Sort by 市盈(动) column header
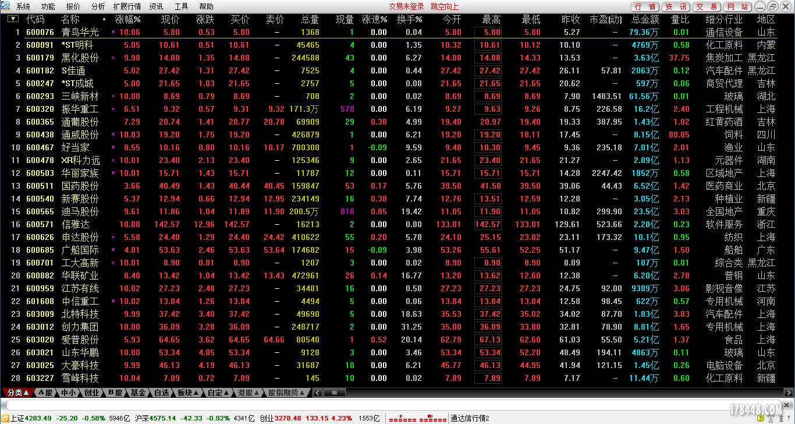Viewport: 795px width, 424px height. pos(605,19)
